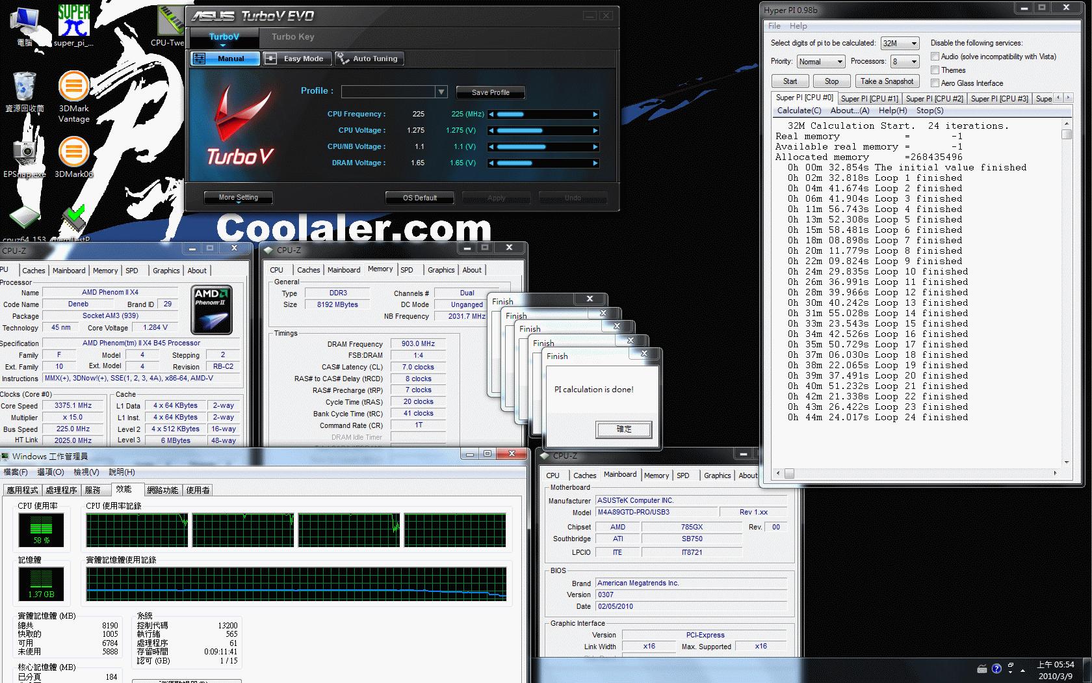Open the Memory tab in mainboard CPU-Z window
The height and width of the screenshot is (683, 1092).
click(656, 475)
